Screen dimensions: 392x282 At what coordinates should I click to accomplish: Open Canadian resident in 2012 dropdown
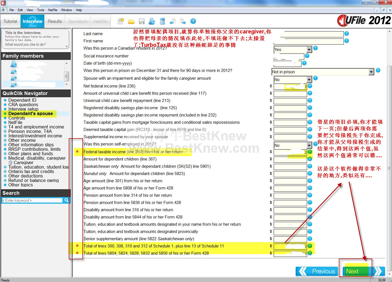(309, 49)
